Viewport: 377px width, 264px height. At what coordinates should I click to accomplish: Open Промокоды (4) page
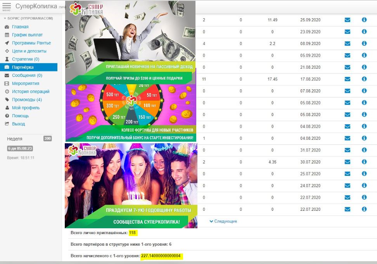pyautogui.click(x=26, y=100)
